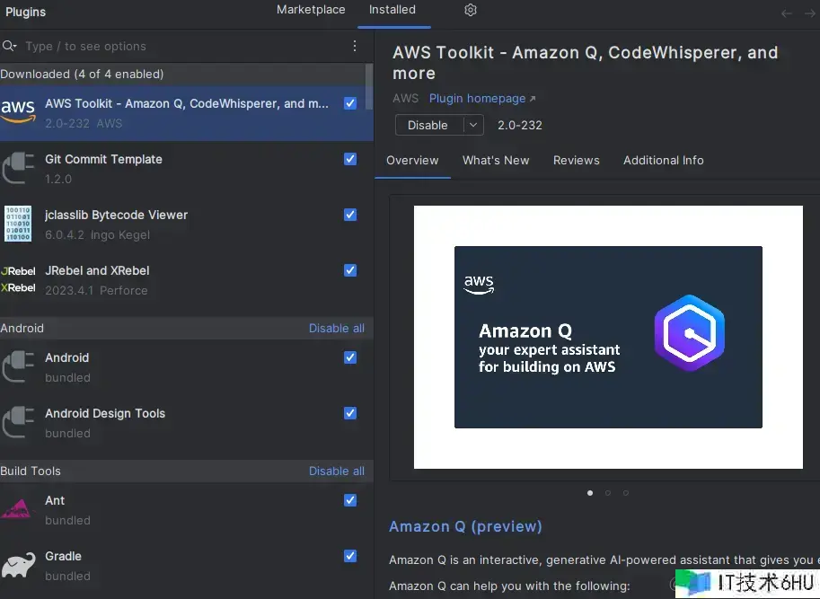Open the search options magnifier dropdown
This screenshot has height=599, width=820.
(10, 46)
